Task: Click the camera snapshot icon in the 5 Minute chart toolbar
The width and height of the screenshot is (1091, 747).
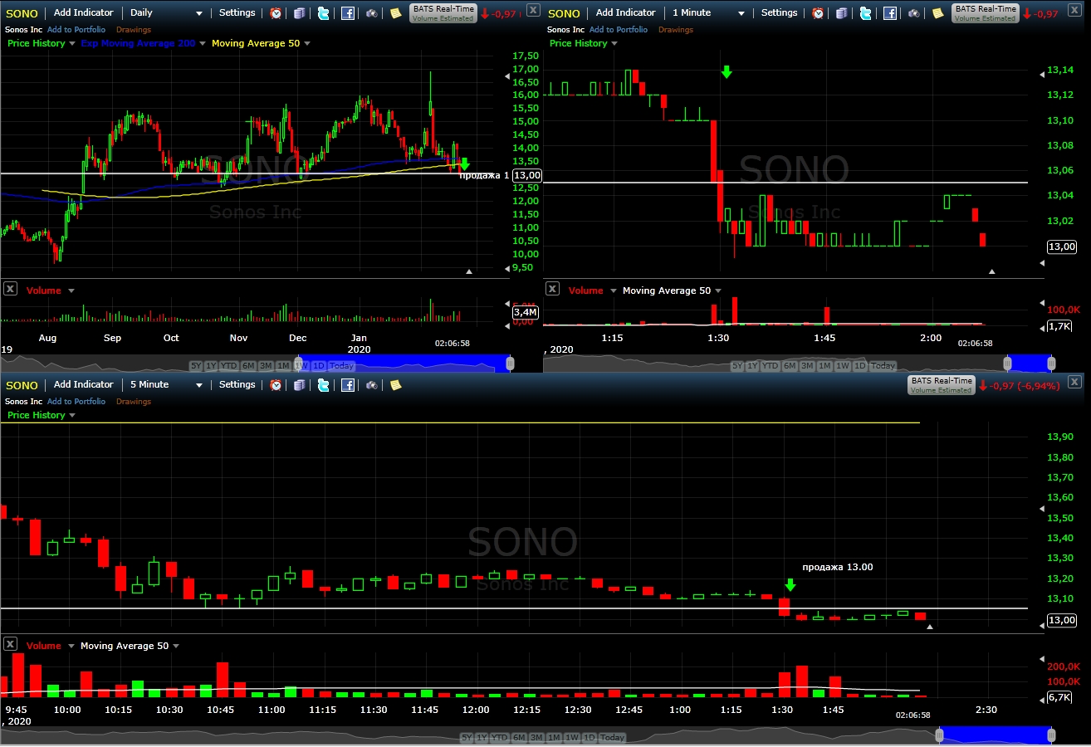Action: pyautogui.click(x=372, y=385)
